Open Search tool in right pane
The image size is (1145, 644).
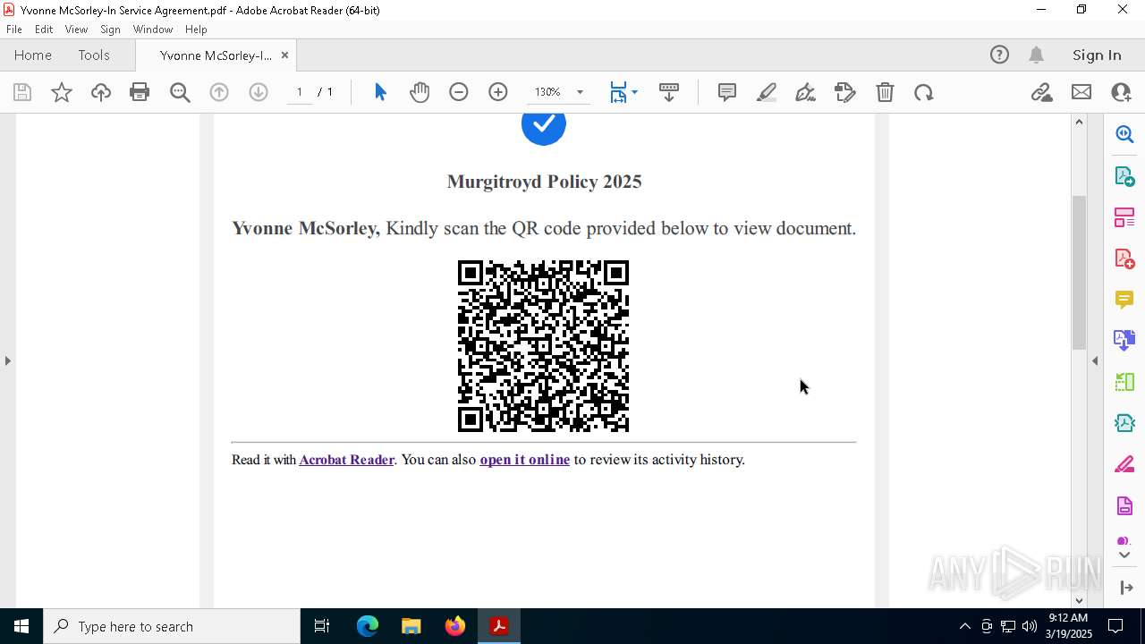1124,134
